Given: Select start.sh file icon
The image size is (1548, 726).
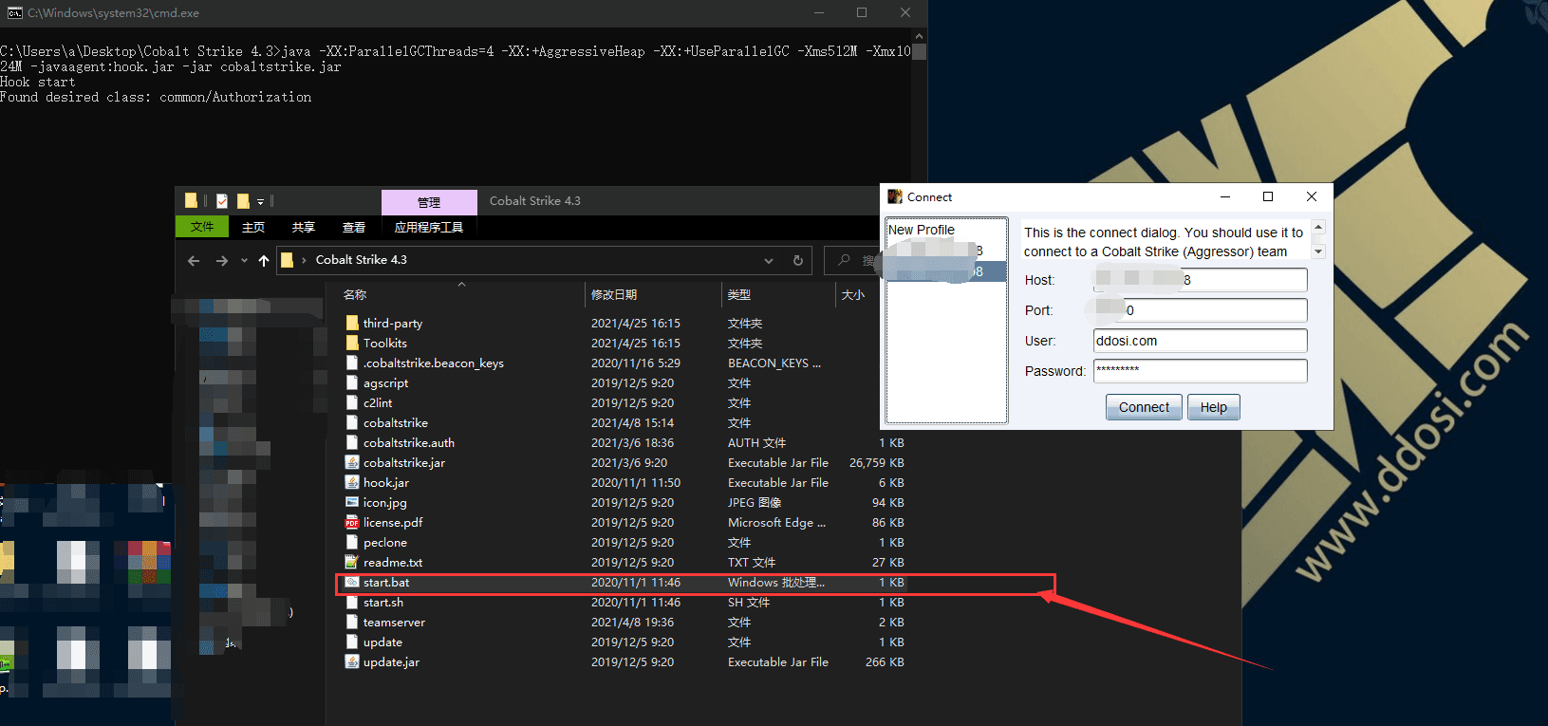Looking at the screenshot, I should (352, 603).
